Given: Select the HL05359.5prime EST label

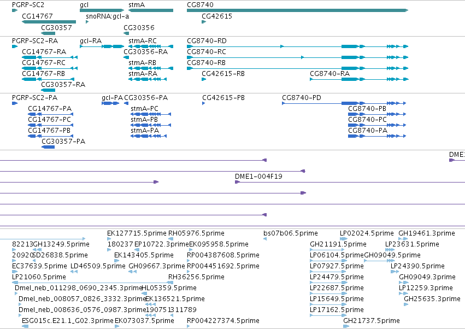Looking at the screenshot, I should (x=169, y=288).
